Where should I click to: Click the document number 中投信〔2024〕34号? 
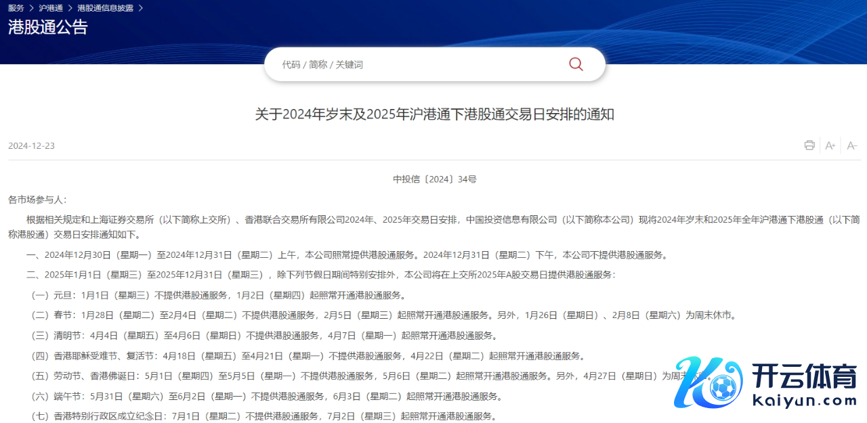pyautogui.click(x=434, y=179)
